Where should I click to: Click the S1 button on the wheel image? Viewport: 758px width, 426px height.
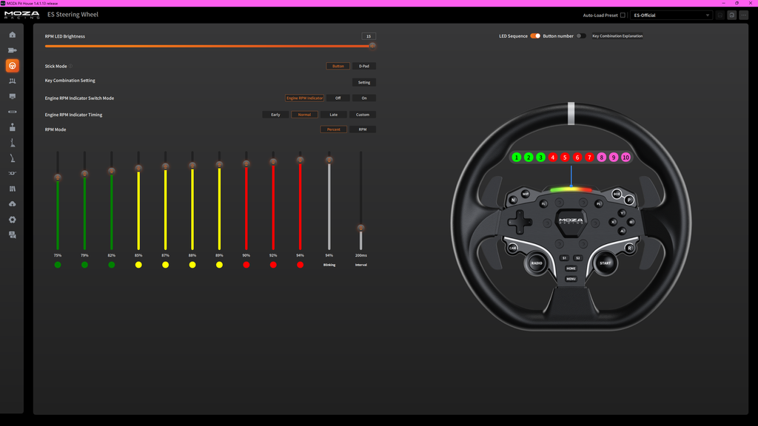click(563, 258)
